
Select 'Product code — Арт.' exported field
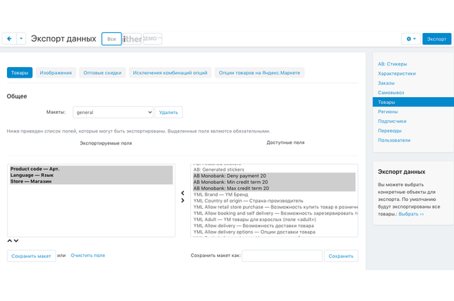pos(92,169)
